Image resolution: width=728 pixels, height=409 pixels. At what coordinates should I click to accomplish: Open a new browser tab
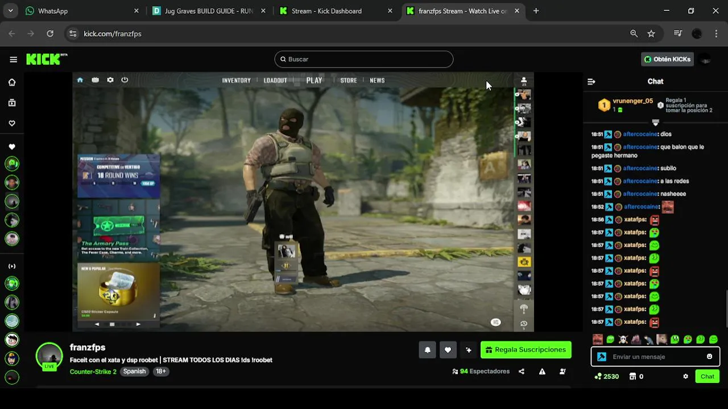pos(536,11)
